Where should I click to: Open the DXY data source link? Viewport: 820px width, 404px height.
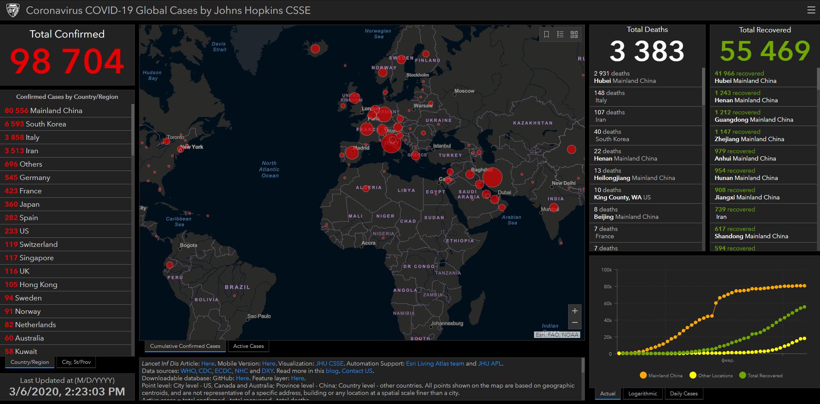[x=267, y=371]
